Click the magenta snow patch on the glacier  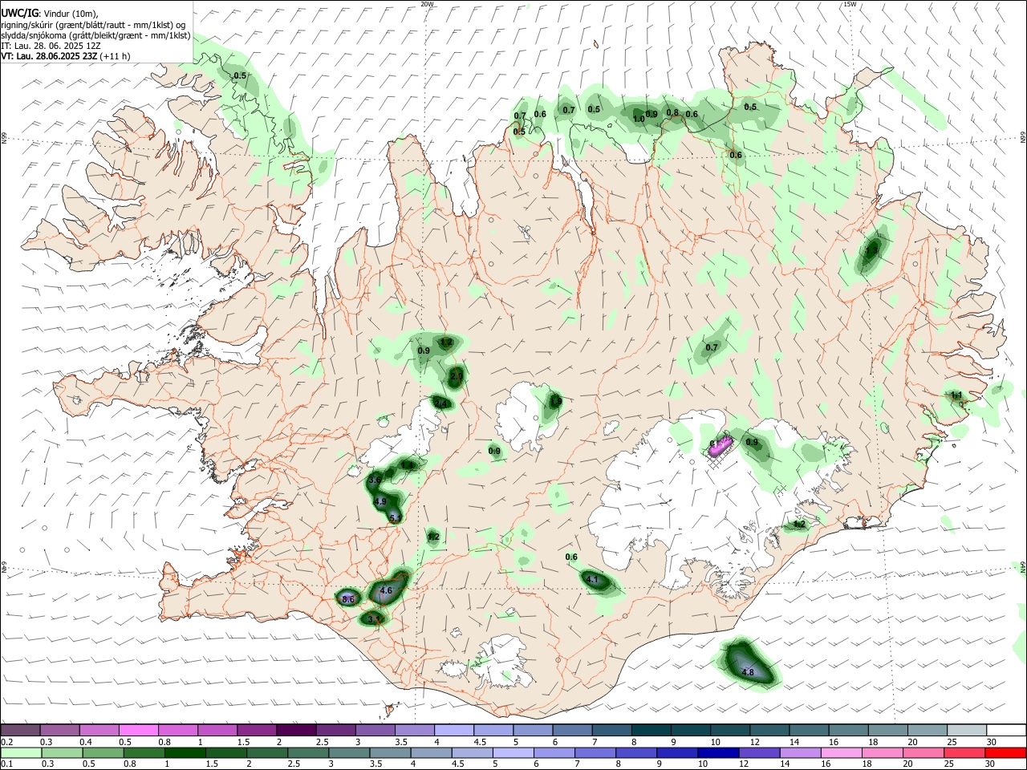click(x=721, y=445)
